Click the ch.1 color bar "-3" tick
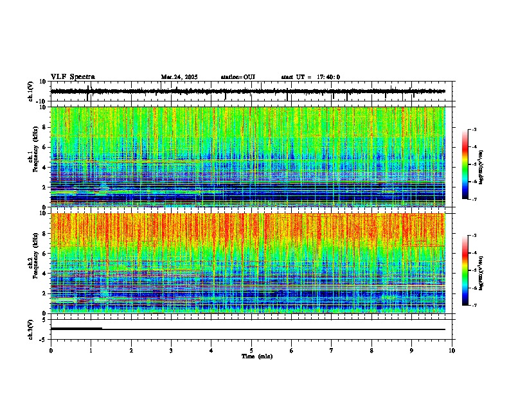Viewport: 509px width, 393px height. coord(474,130)
